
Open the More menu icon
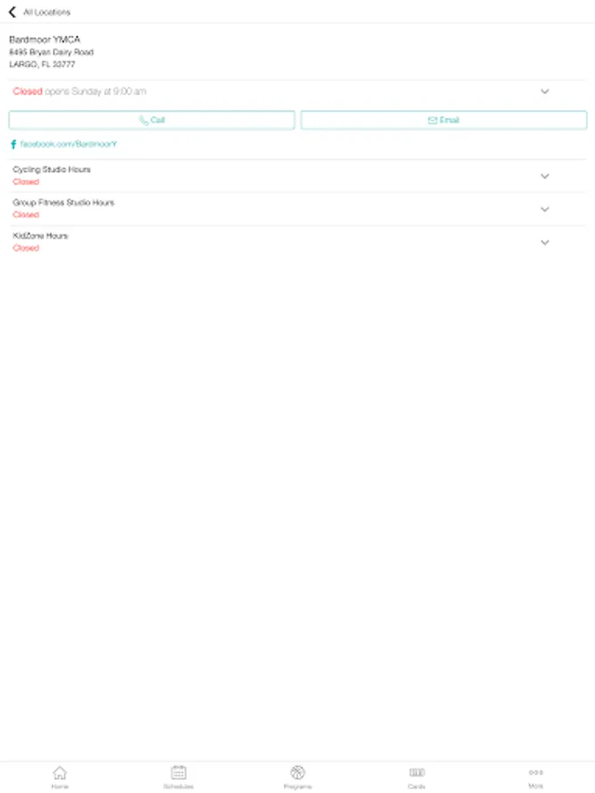(536, 772)
